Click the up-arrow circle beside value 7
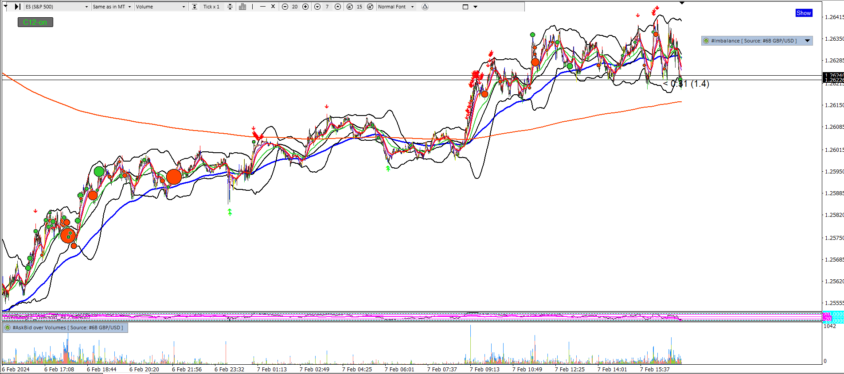 click(x=338, y=7)
